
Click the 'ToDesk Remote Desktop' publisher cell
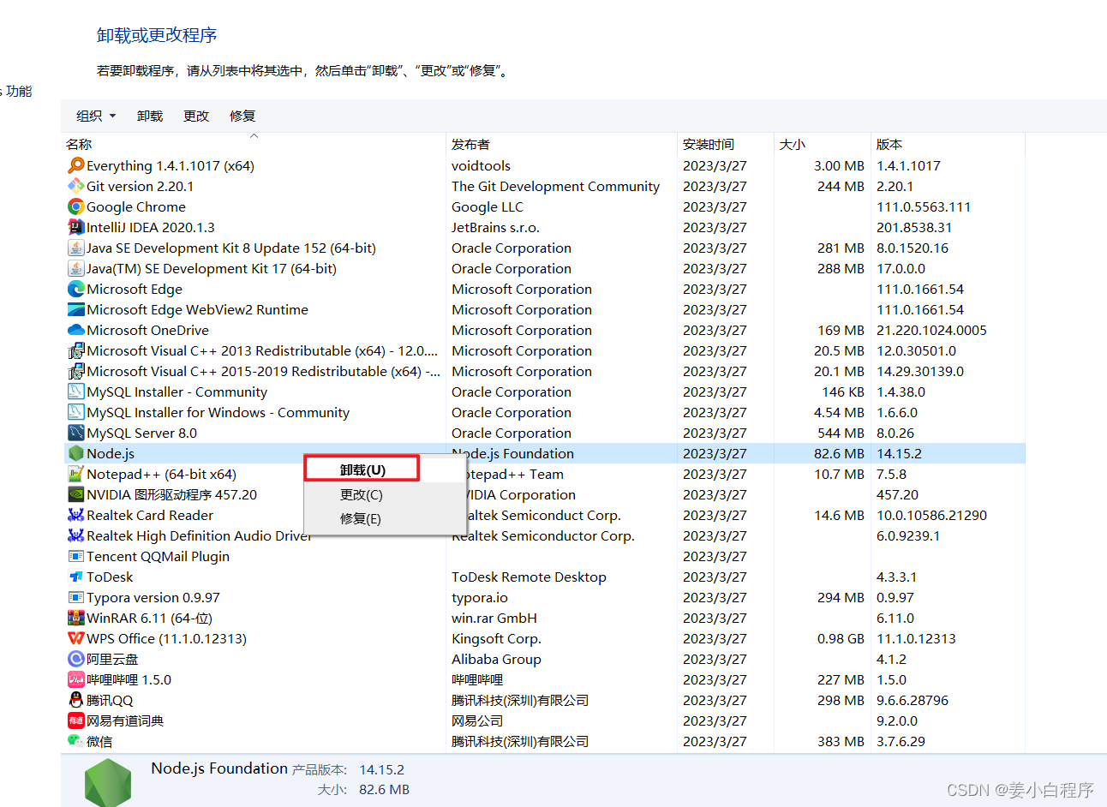pos(529,577)
